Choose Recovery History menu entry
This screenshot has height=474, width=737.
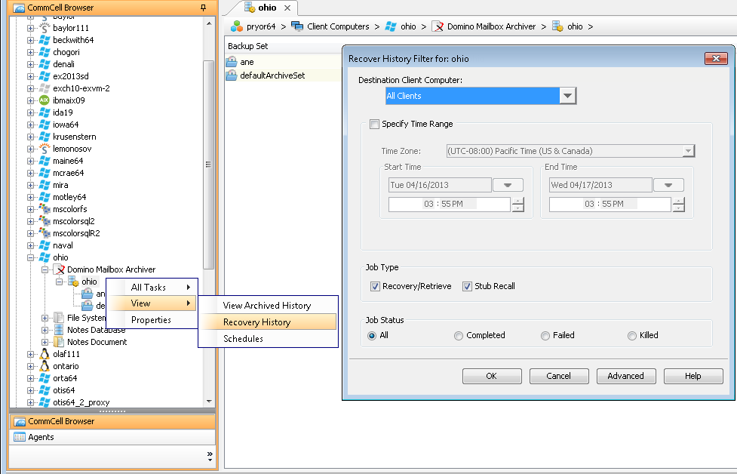pos(268,322)
